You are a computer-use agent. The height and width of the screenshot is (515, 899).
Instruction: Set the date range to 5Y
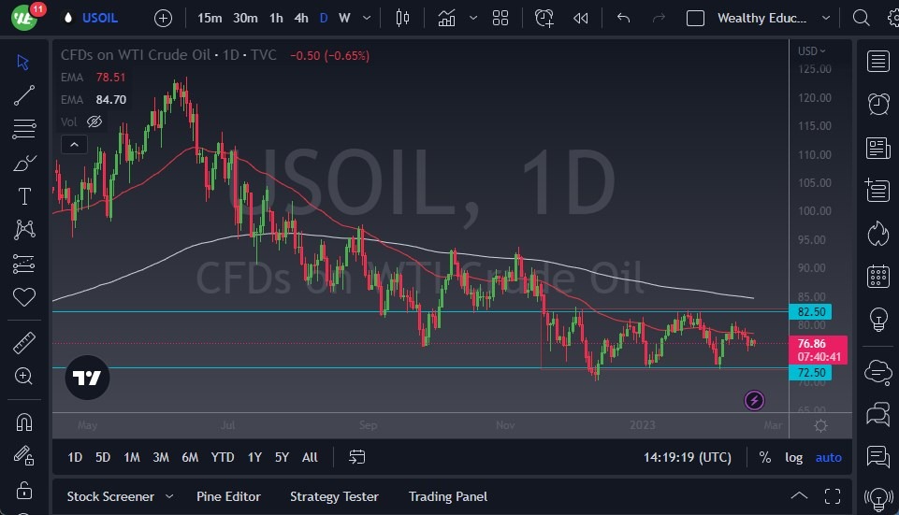(x=282, y=457)
